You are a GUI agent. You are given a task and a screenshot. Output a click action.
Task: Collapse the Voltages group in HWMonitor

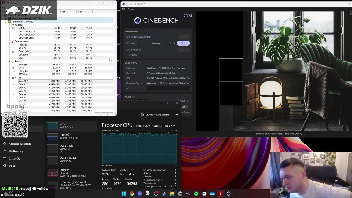(x=9, y=25)
